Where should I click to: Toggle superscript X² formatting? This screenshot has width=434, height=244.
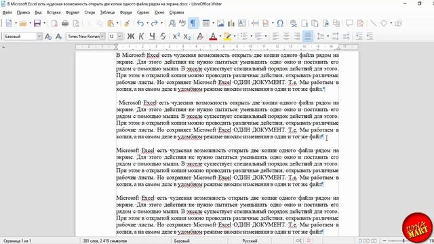tap(176, 36)
